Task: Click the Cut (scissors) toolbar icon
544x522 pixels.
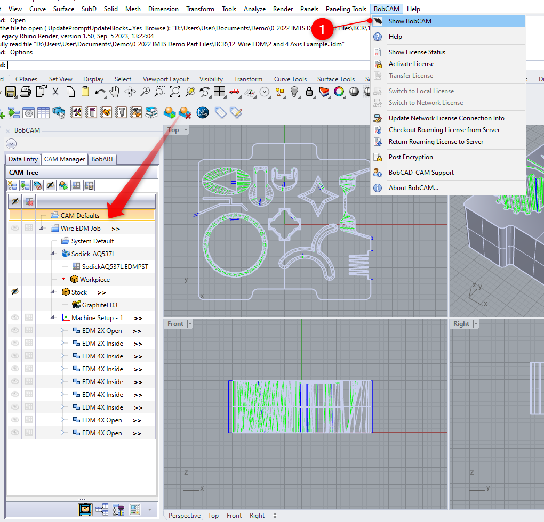Action: [55, 92]
